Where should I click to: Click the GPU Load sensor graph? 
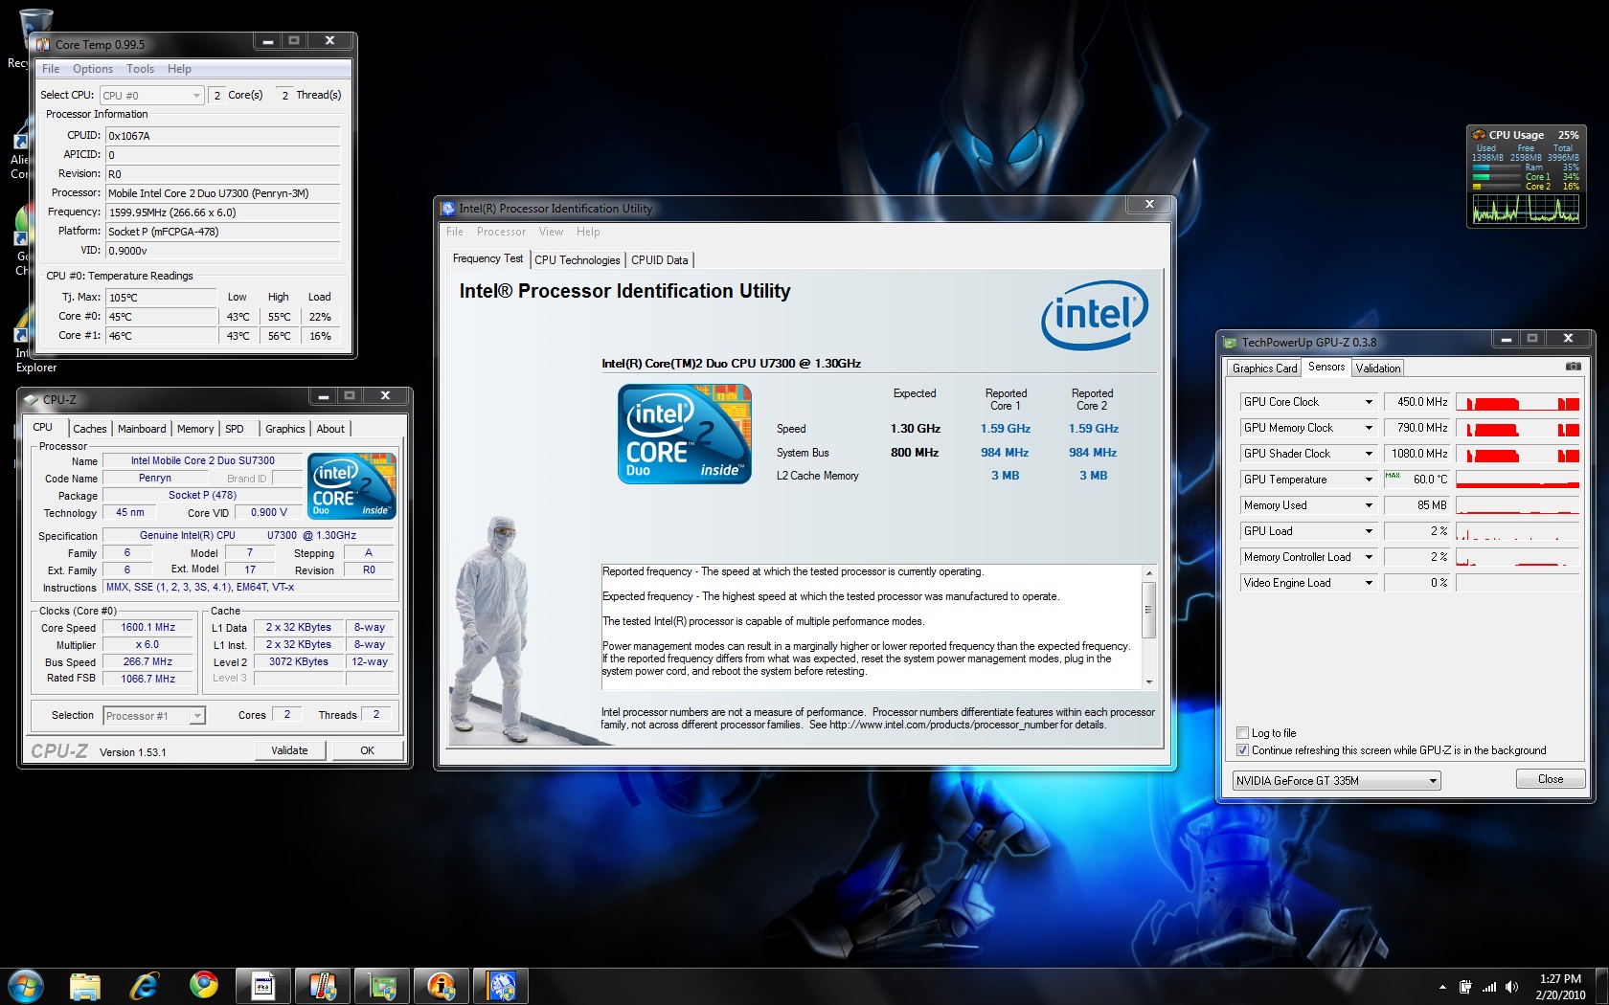pyautogui.click(x=1518, y=531)
